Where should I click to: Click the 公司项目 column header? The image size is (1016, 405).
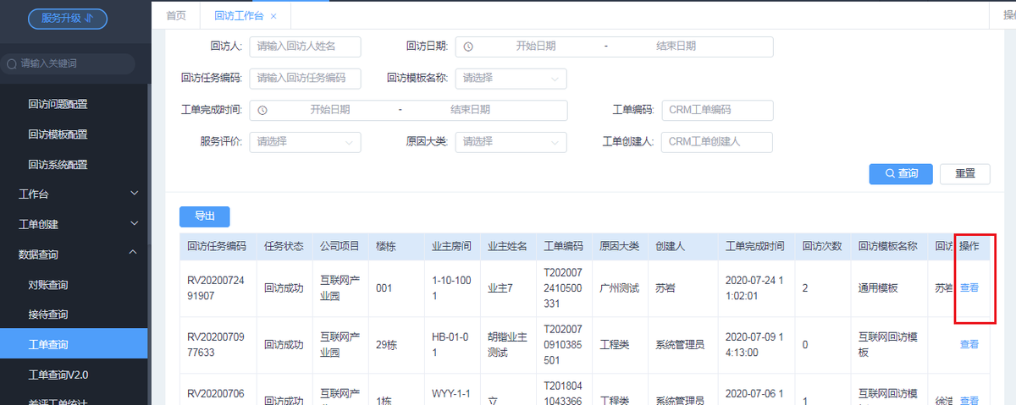coord(340,247)
